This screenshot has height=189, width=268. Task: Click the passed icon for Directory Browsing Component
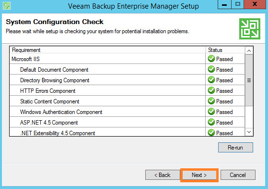pyautogui.click(x=211, y=80)
